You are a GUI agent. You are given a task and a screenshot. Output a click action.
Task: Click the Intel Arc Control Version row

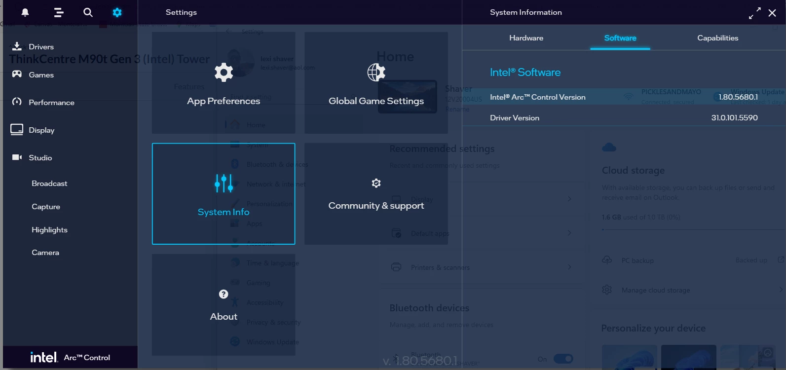coord(624,97)
